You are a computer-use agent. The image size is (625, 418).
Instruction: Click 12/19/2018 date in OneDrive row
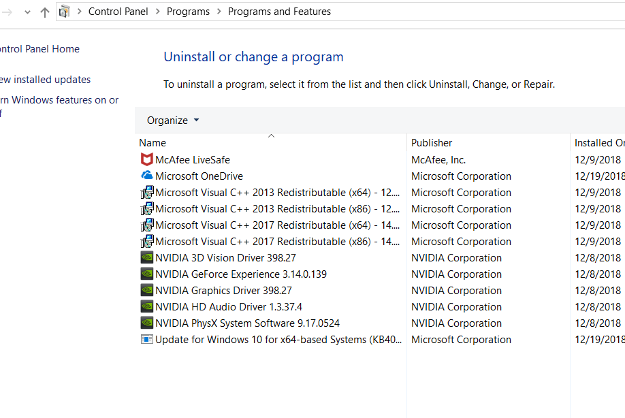coord(600,176)
